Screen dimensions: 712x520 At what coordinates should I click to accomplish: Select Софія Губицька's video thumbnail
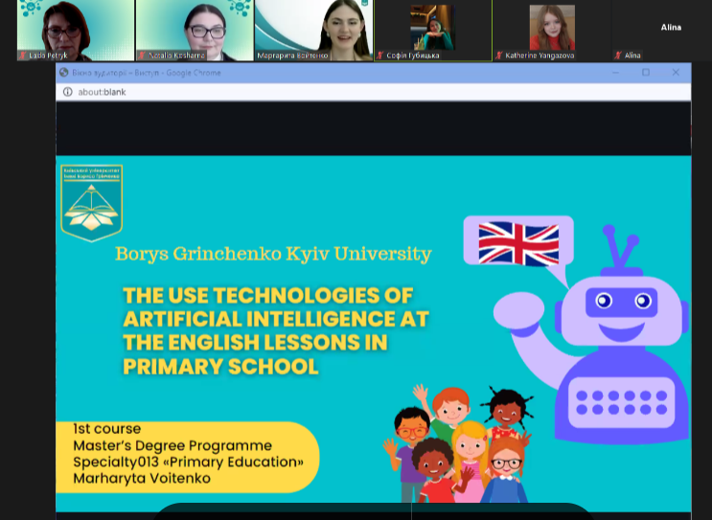point(431,29)
